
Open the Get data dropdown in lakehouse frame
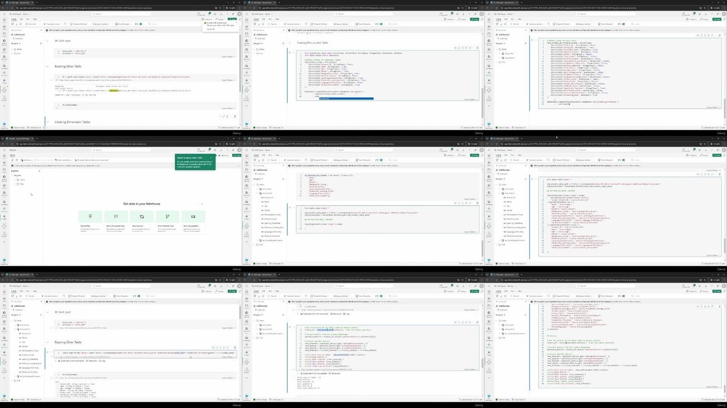click(x=27, y=160)
